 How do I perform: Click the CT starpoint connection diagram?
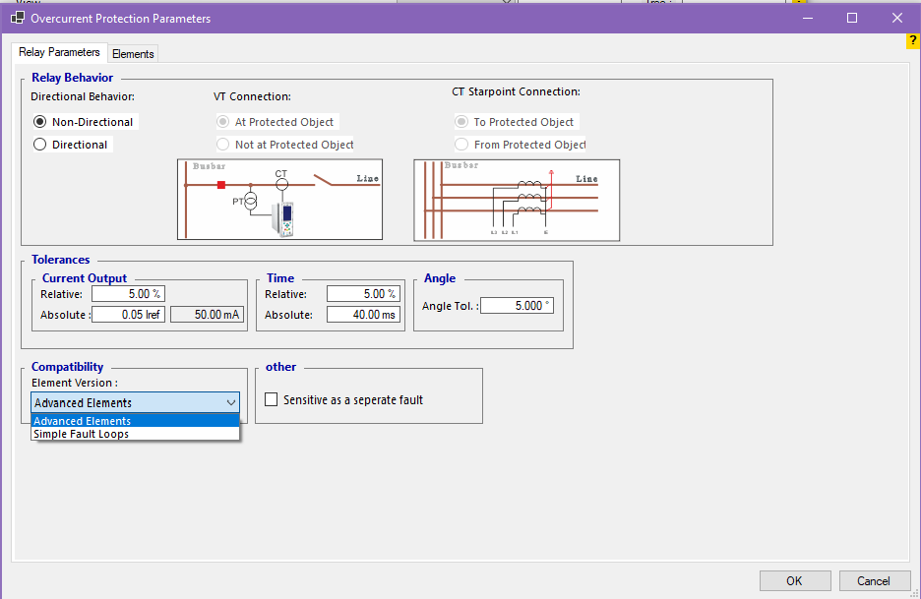pyautogui.click(x=516, y=200)
